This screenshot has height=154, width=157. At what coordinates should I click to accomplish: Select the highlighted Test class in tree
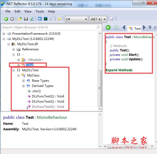click(x=30, y=65)
